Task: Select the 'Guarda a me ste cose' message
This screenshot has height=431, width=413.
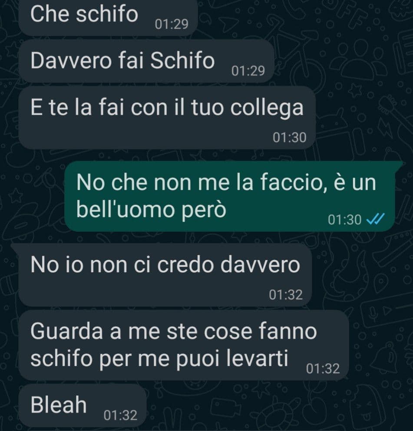Action: coord(183,345)
